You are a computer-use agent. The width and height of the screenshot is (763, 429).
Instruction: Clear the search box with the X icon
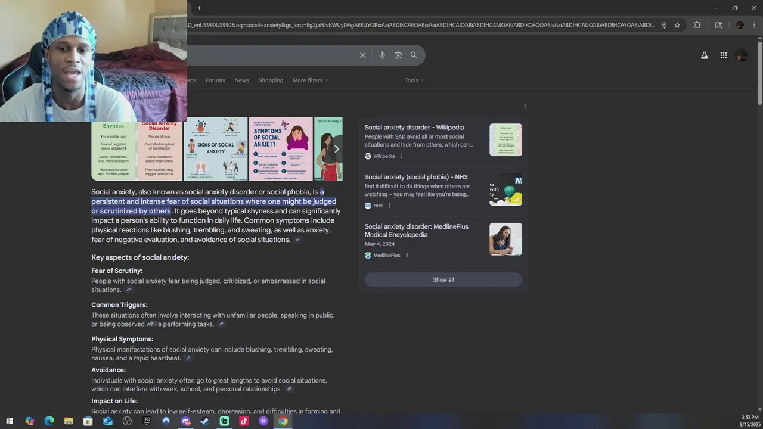tap(362, 55)
